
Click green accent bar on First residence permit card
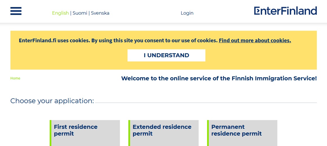point(51,133)
